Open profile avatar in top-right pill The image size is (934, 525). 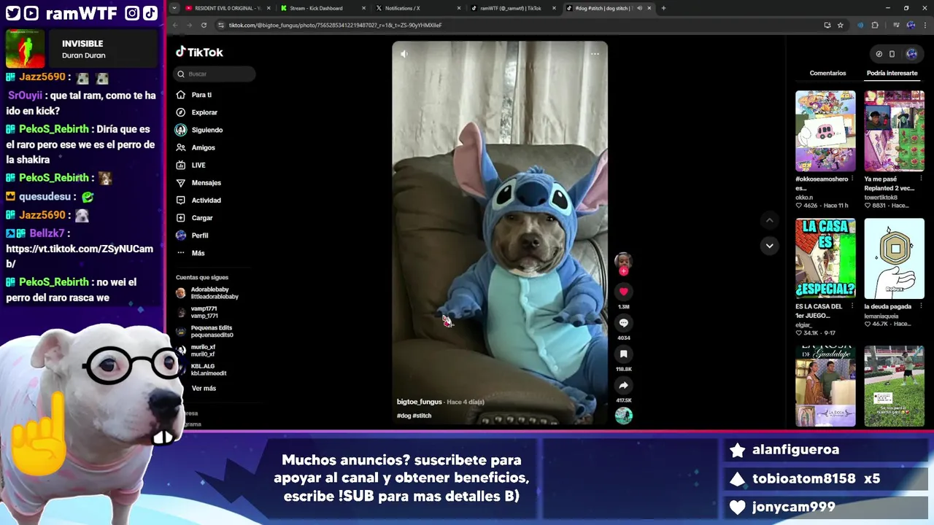coord(911,54)
